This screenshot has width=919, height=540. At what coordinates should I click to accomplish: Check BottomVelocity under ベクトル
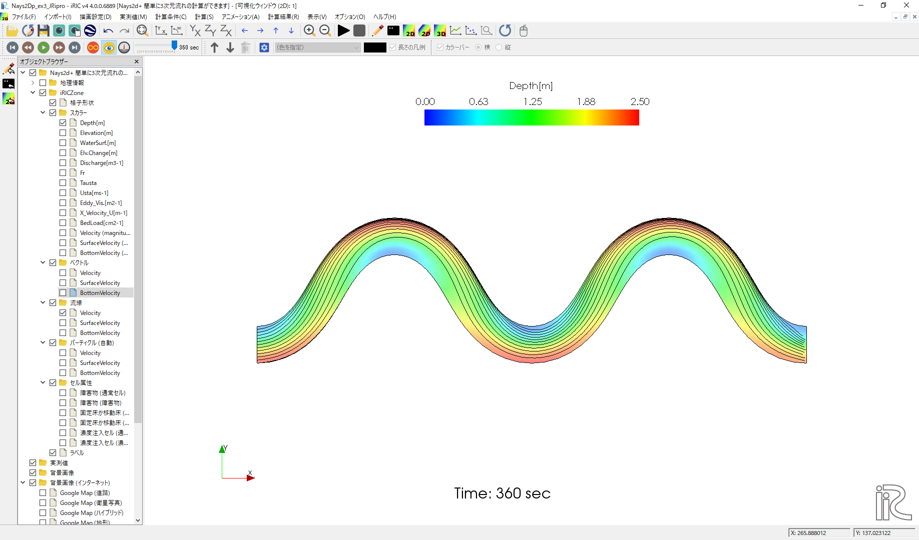pos(63,293)
